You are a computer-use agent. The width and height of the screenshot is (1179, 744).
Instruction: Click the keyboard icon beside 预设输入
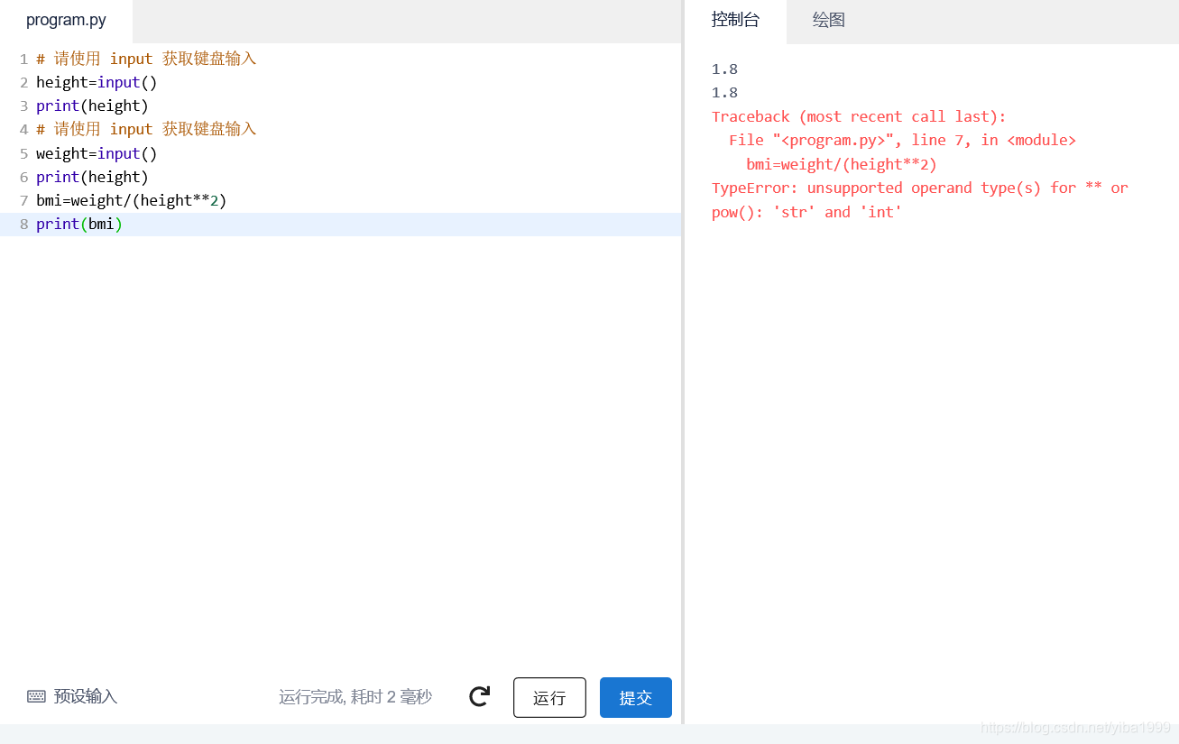(x=36, y=696)
